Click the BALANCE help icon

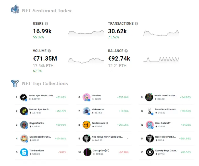pyautogui.click(x=126, y=51)
